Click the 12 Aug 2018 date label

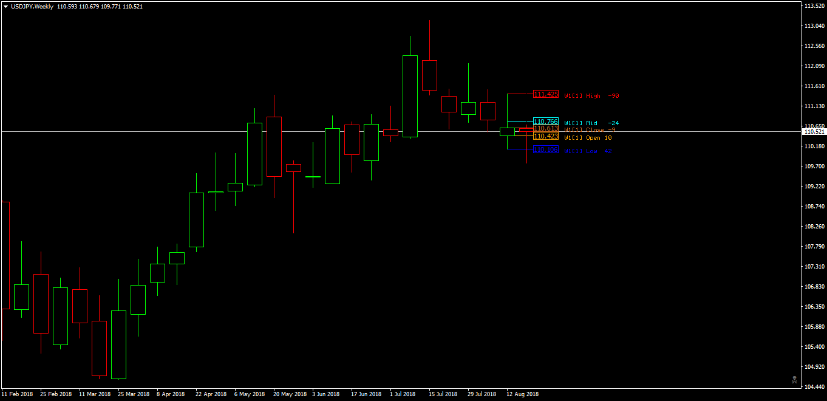pyautogui.click(x=522, y=394)
